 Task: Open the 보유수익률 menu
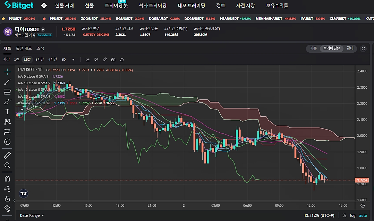[277, 5]
